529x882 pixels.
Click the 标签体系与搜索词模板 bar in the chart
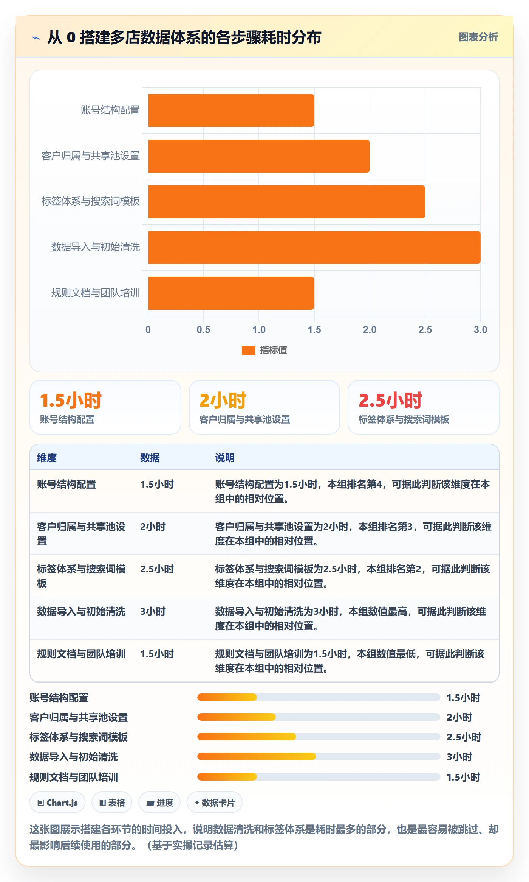(286, 202)
